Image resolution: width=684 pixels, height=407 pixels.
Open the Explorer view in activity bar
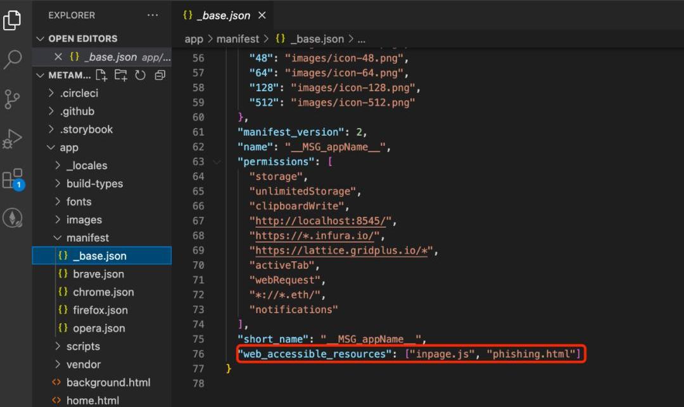(x=12, y=20)
